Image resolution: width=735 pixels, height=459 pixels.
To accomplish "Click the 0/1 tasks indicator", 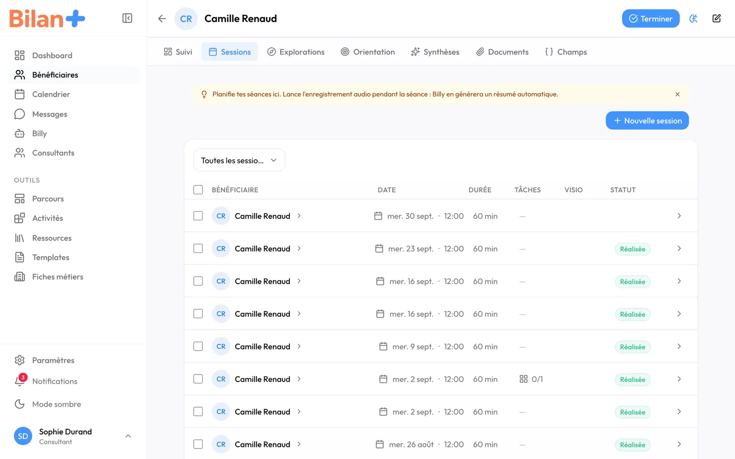I will tap(531, 379).
